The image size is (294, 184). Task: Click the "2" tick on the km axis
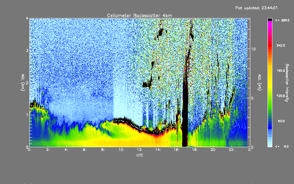click(27, 83)
